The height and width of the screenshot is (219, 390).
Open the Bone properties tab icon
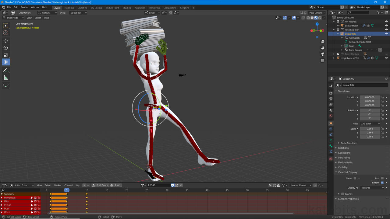click(x=331, y=146)
